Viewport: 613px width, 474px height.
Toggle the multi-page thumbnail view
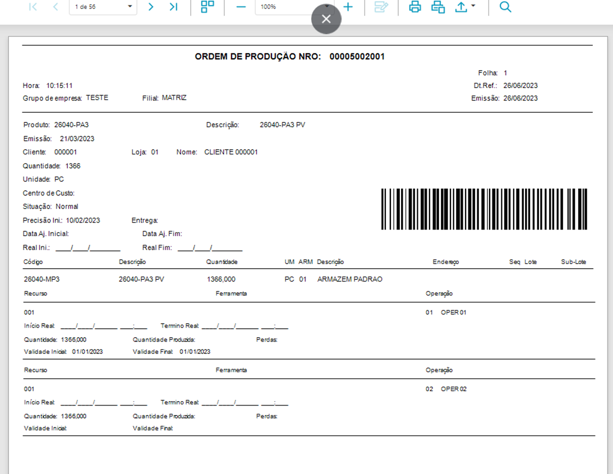click(207, 7)
